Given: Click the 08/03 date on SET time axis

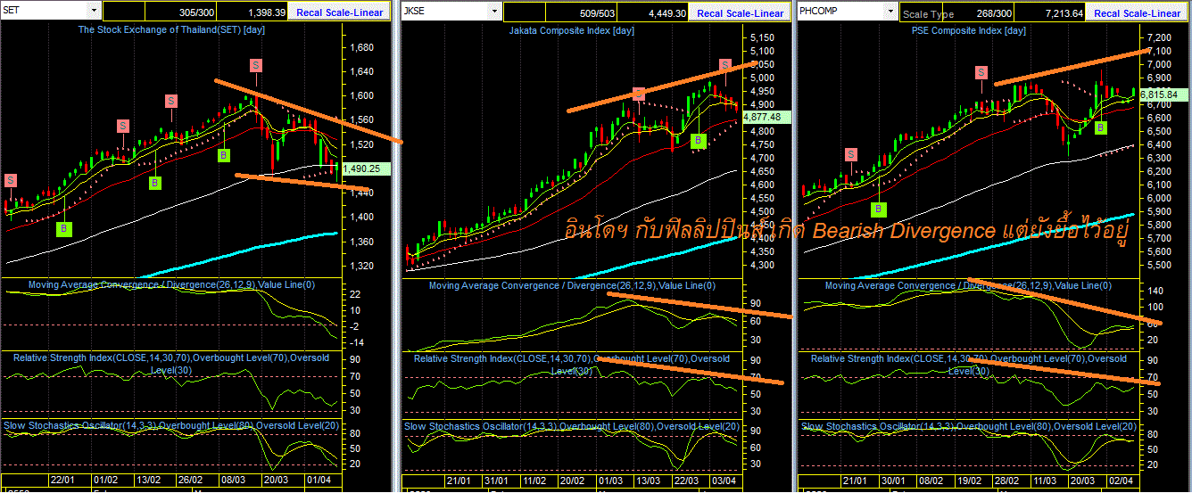Looking at the screenshot, I should pyautogui.click(x=234, y=480).
